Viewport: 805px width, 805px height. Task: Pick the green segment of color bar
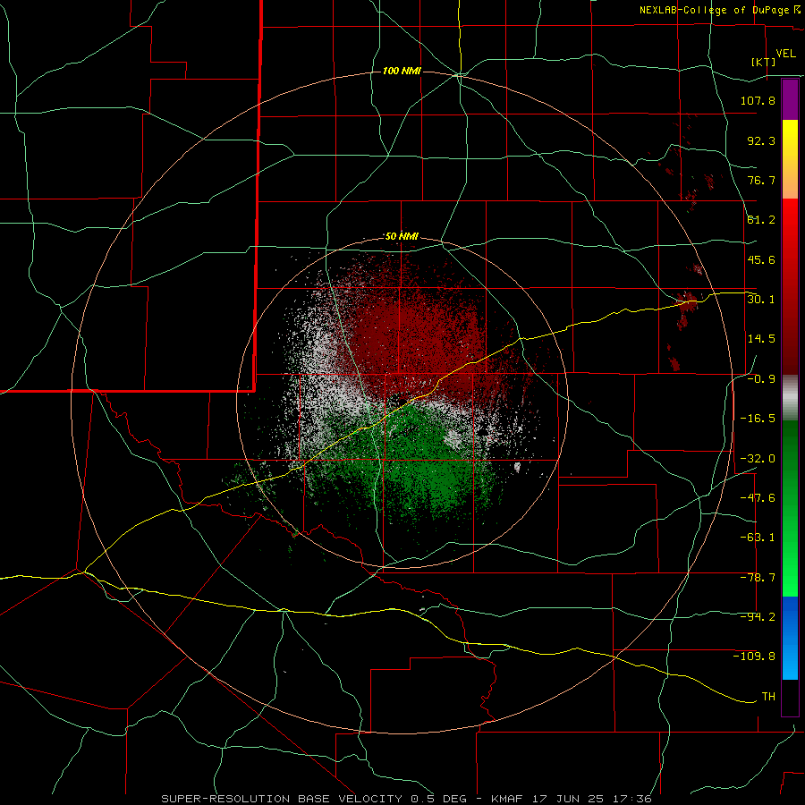point(790,508)
